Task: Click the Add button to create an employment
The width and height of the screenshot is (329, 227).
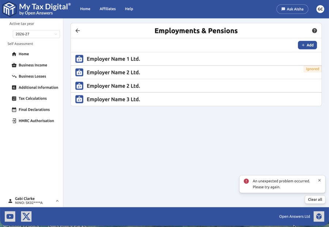Action: 307,45
